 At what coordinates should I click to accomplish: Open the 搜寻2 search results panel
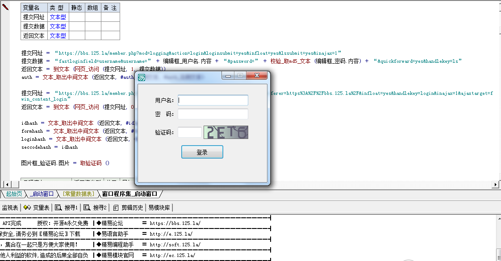(x=95, y=208)
